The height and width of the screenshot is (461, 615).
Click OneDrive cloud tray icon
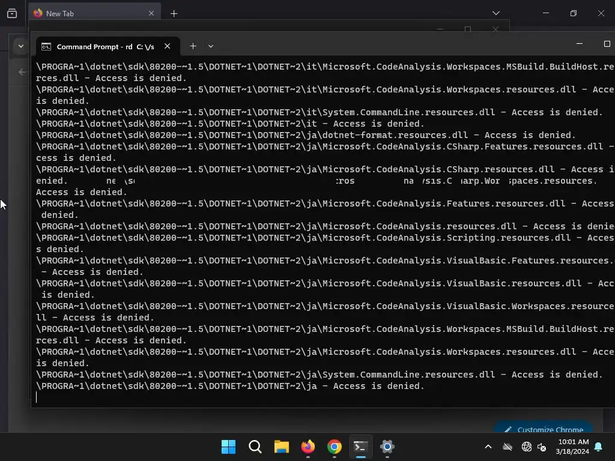[x=507, y=447]
